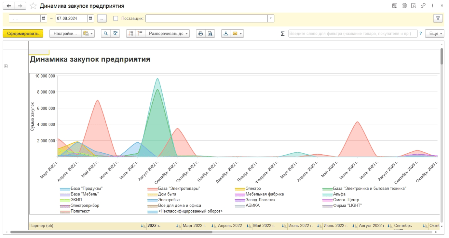
Task: Click sort icon in Март 2022 г. header
Action: pos(213,226)
